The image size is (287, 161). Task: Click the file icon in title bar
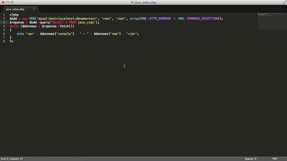click(132, 3)
